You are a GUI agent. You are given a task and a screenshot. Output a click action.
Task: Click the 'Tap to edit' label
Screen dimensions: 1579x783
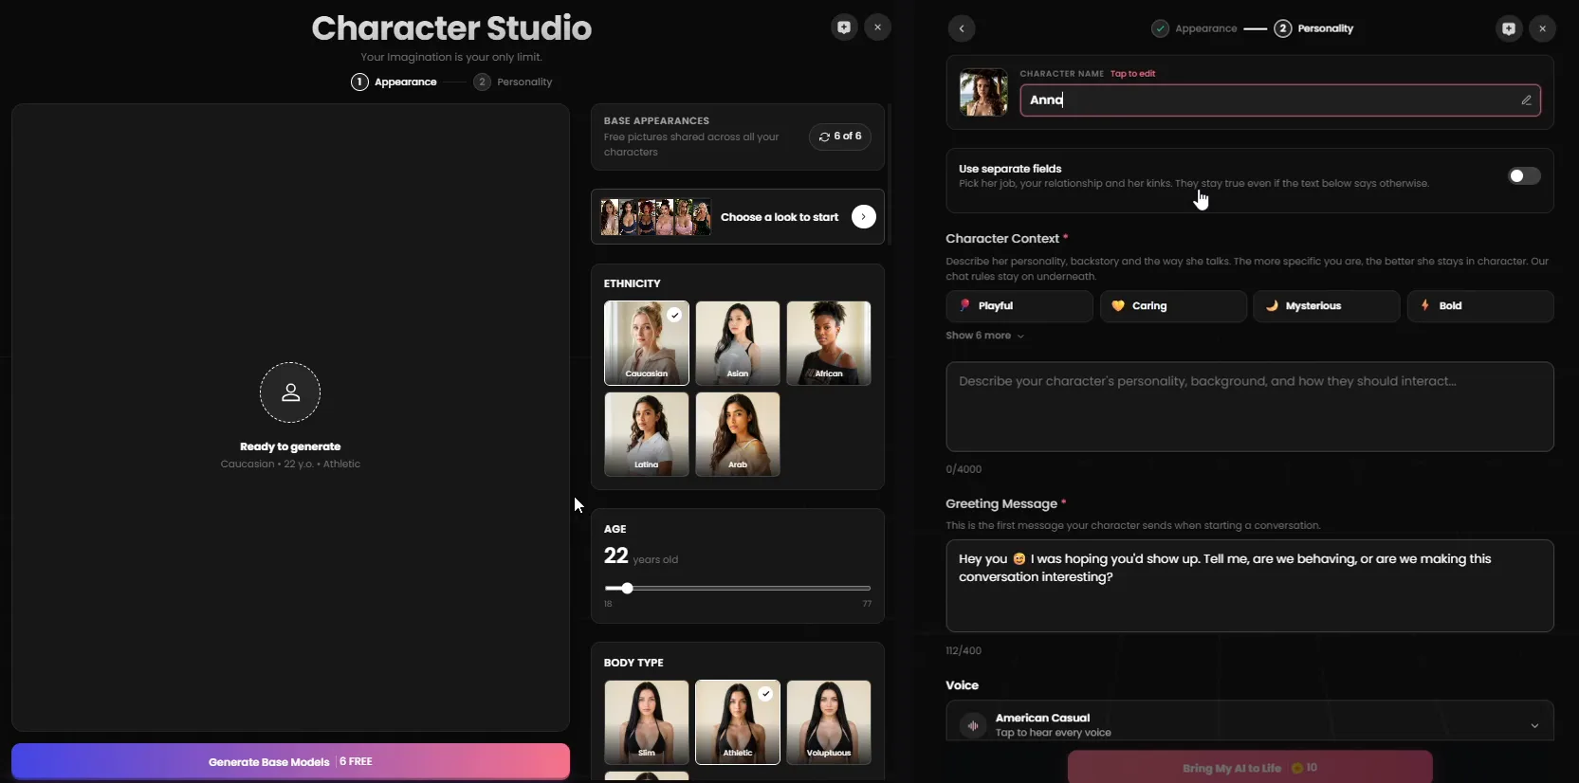click(x=1133, y=73)
